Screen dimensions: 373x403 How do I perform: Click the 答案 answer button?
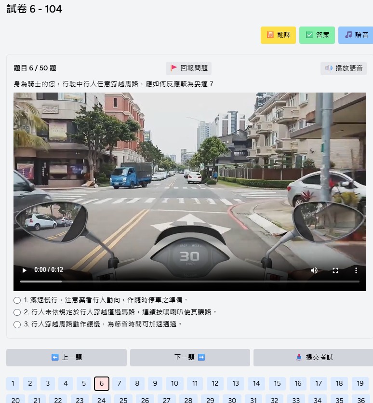[x=317, y=35]
